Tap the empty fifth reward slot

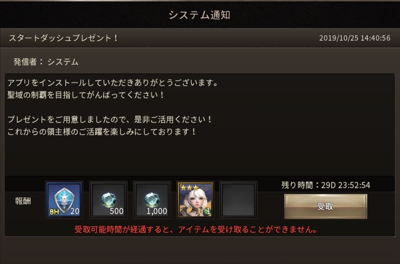(x=239, y=200)
